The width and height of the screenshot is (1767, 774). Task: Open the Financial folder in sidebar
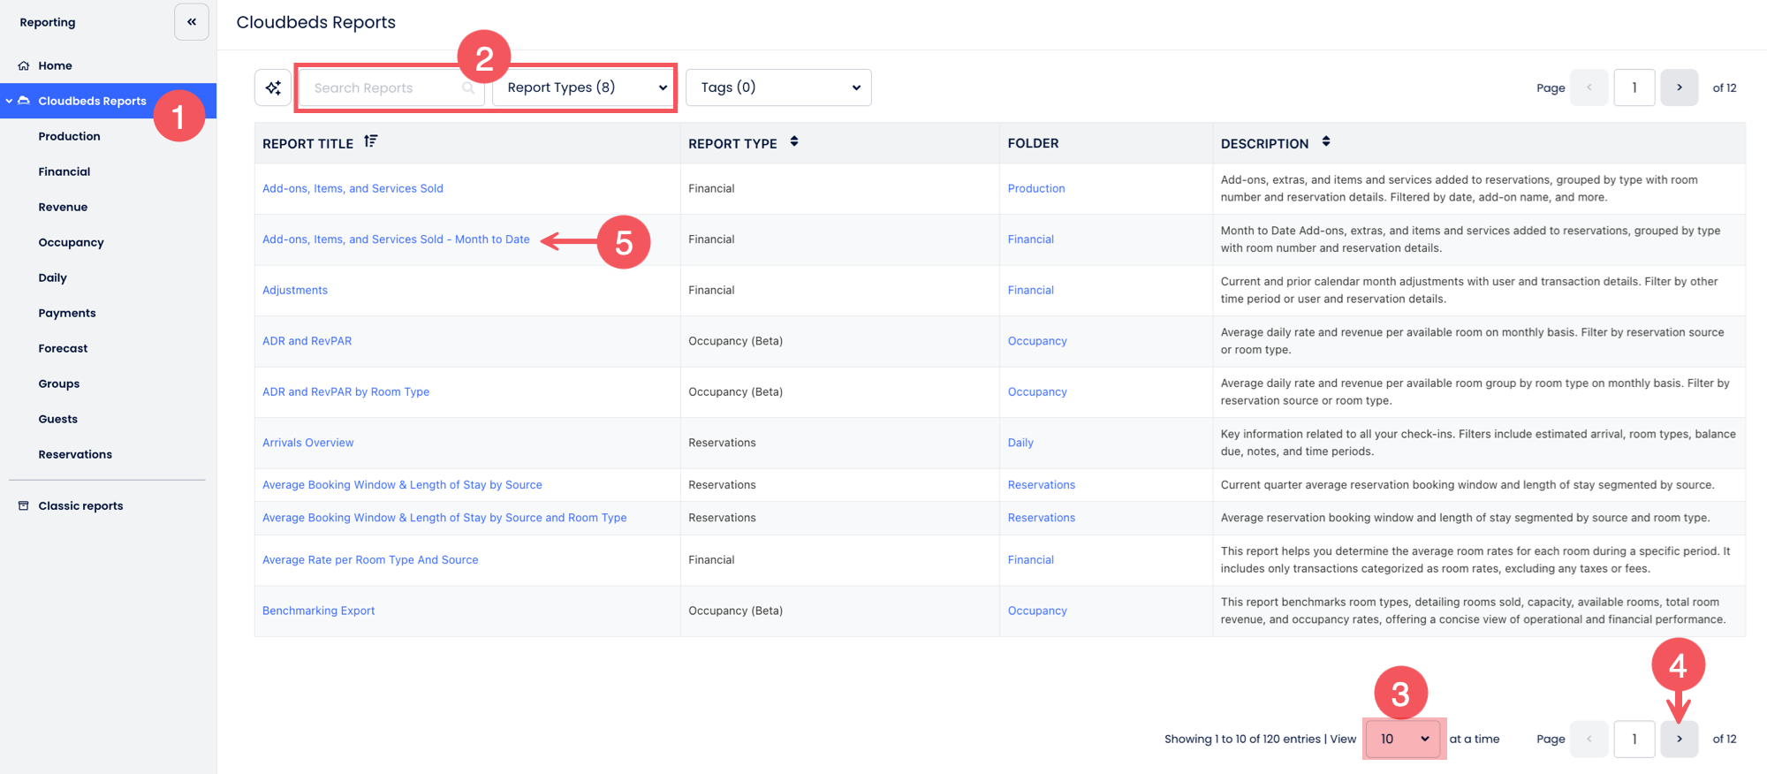pyautogui.click(x=64, y=171)
